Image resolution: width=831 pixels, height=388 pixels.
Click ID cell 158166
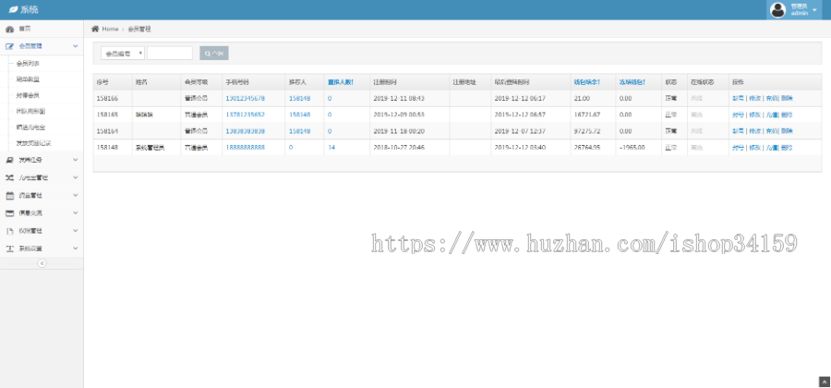pyautogui.click(x=107, y=99)
